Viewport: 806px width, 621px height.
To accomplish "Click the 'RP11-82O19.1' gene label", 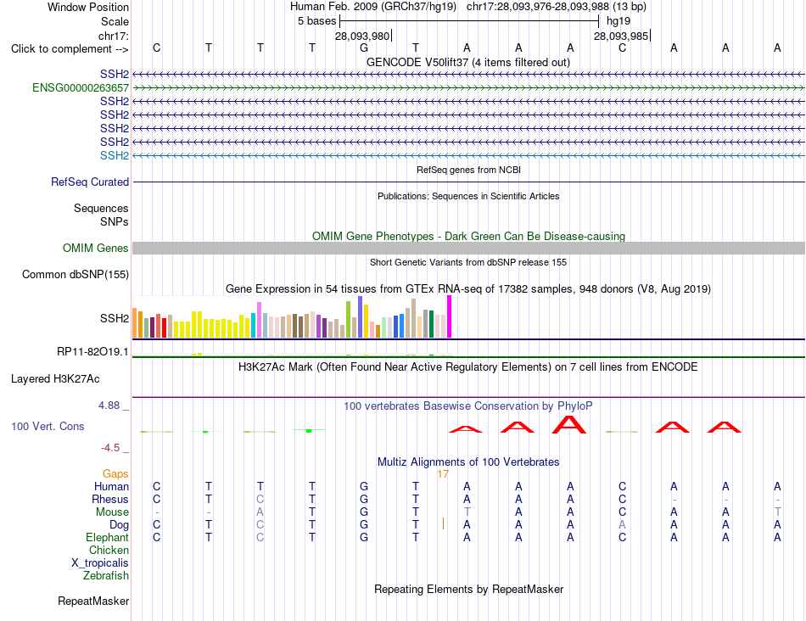I will 92,352.
